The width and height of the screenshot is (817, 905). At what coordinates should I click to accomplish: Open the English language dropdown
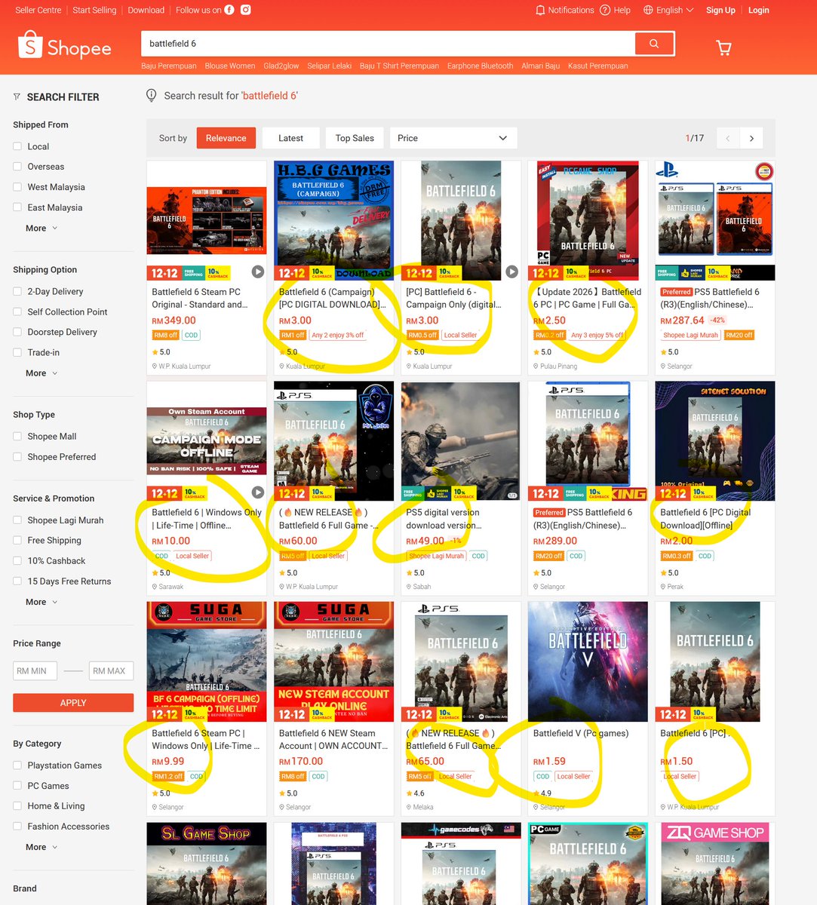[x=669, y=10]
